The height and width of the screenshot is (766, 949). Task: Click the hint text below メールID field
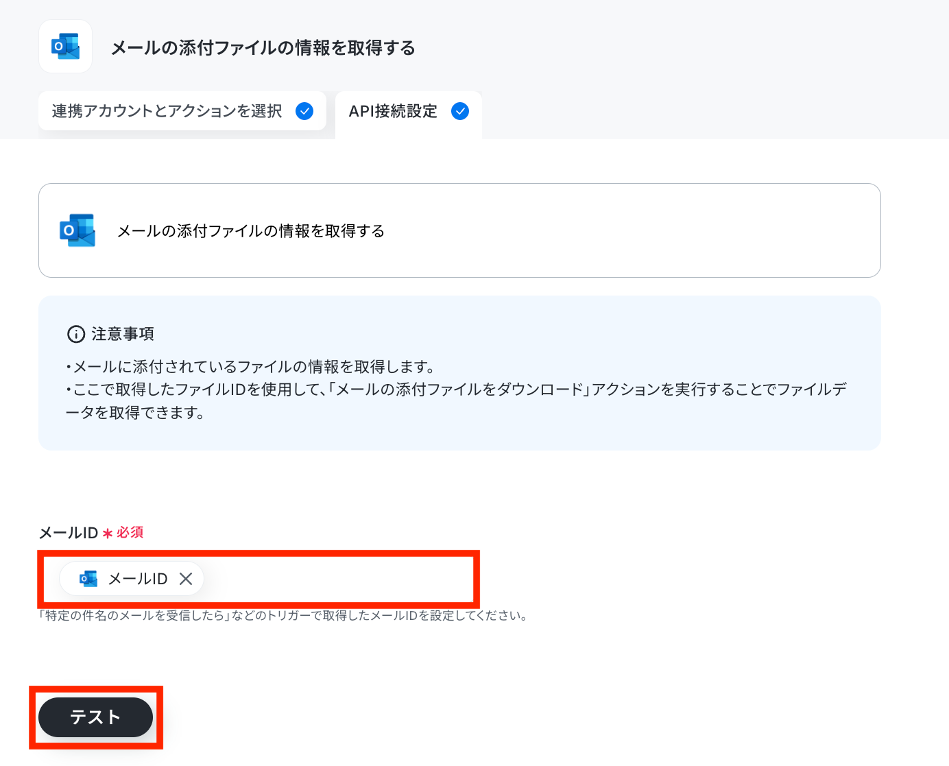(x=284, y=615)
